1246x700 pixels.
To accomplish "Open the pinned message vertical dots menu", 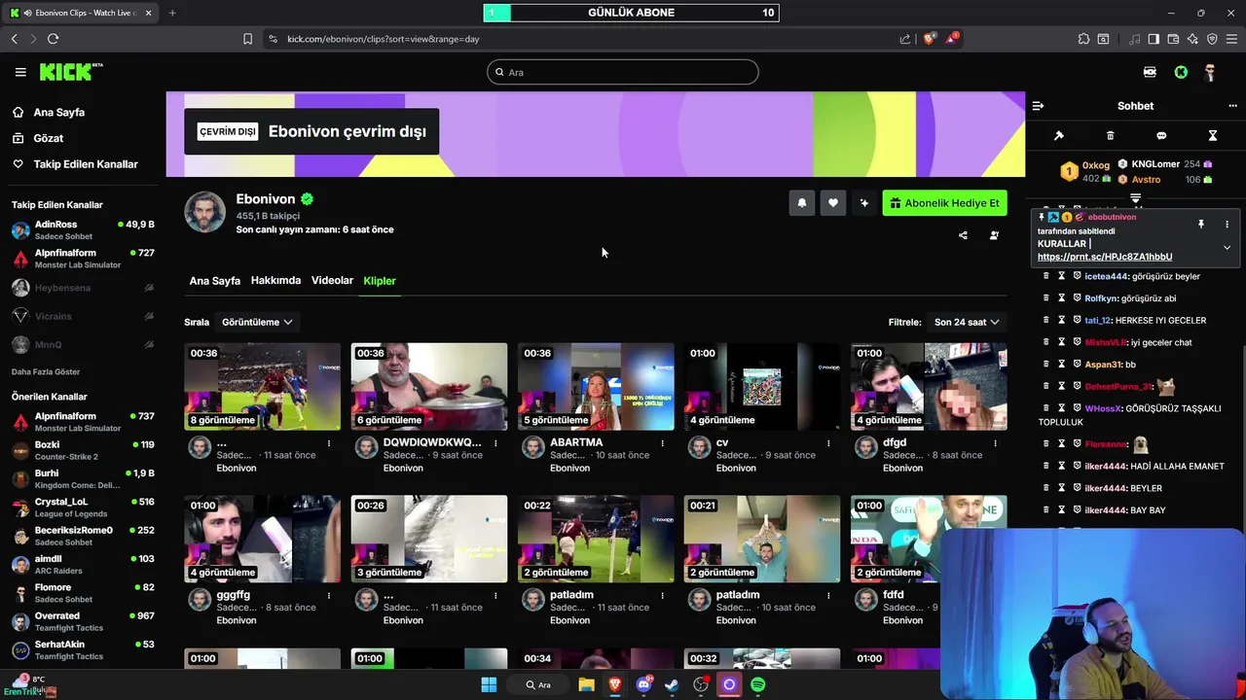I will click(x=1227, y=225).
